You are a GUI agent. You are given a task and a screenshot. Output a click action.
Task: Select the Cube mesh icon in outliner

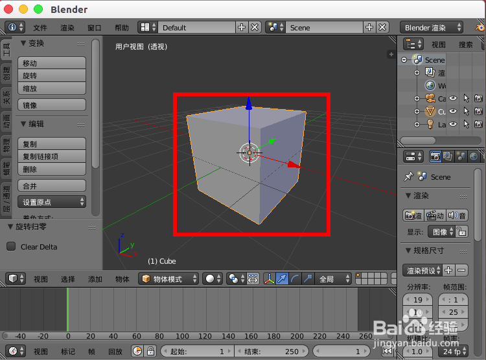(430, 111)
